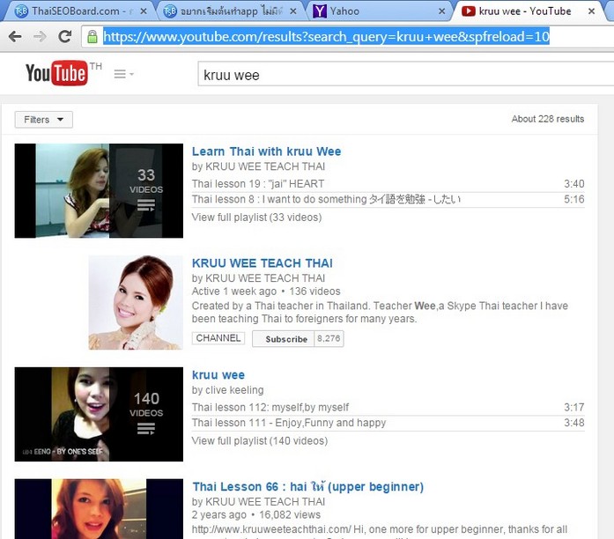The height and width of the screenshot is (539, 614).
Task: Click View full playlist (33 videos)
Action: (x=256, y=217)
